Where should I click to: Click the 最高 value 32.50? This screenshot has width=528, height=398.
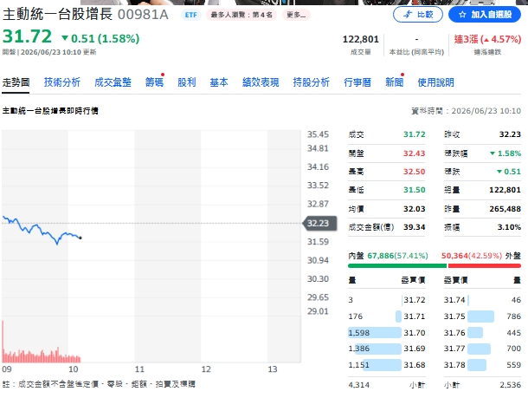click(415, 172)
